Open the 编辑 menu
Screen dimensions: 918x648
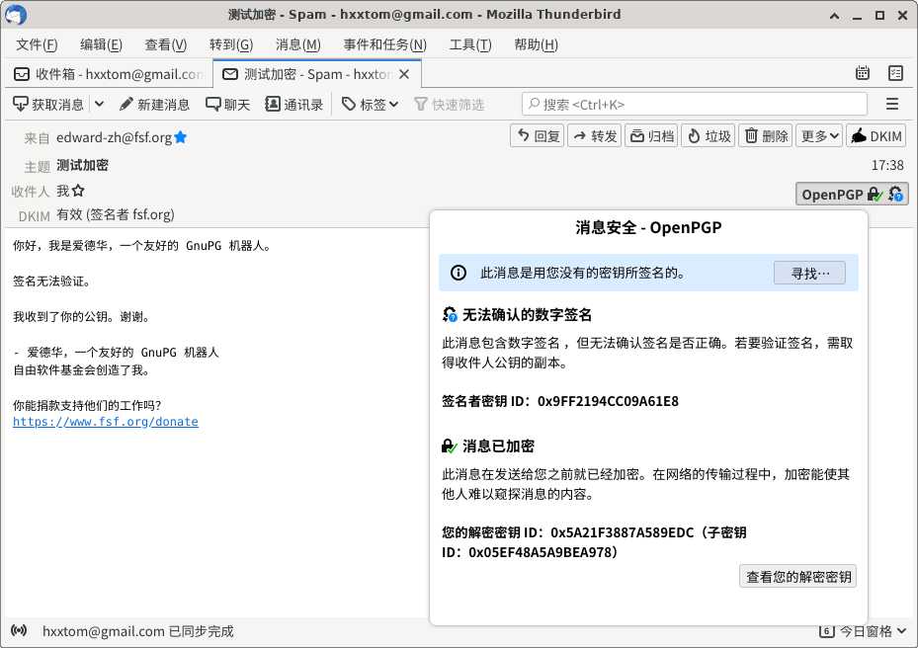pos(101,44)
